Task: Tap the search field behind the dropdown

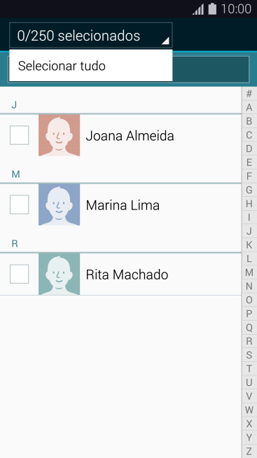Action: (x=211, y=69)
